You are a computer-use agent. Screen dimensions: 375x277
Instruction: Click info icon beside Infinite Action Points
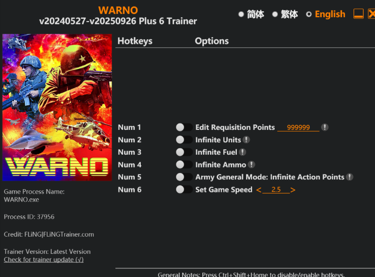pos(350,177)
